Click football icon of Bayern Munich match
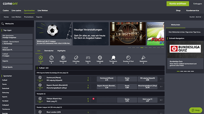Image resolution: width=204 pixels, height=114 pixels. (40, 85)
